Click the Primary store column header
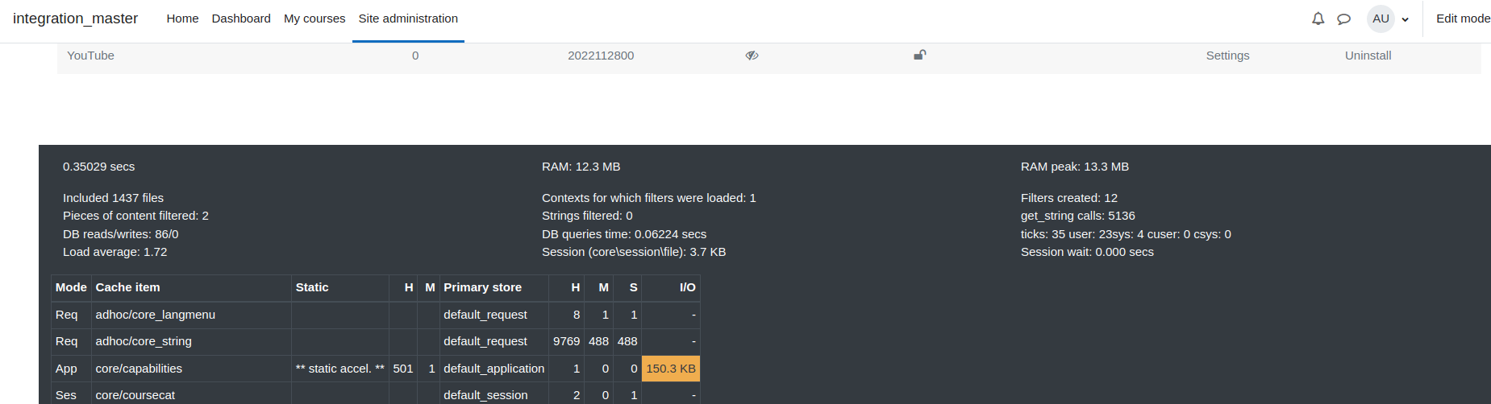 pyautogui.click(x=482, y=287)
